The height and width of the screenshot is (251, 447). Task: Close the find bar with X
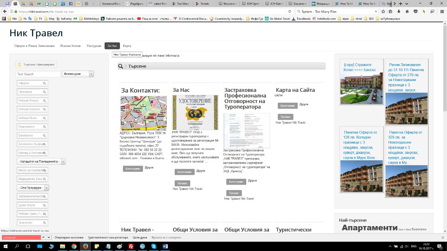coord(443,237)
